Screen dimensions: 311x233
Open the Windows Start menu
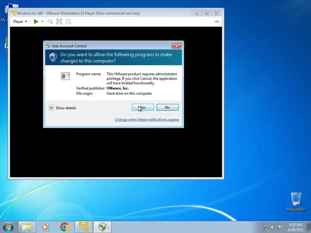[8, 227]
